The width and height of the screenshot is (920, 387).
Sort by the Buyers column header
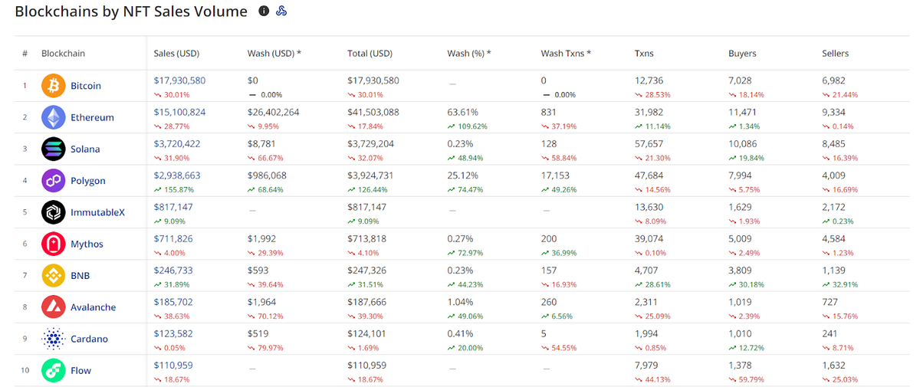click(742, 54)
